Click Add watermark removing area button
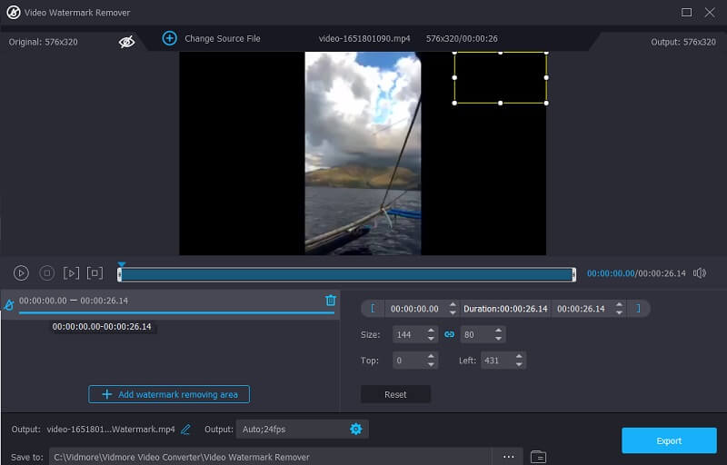Viewport: 727px width, 465px height. click(169, 394)
